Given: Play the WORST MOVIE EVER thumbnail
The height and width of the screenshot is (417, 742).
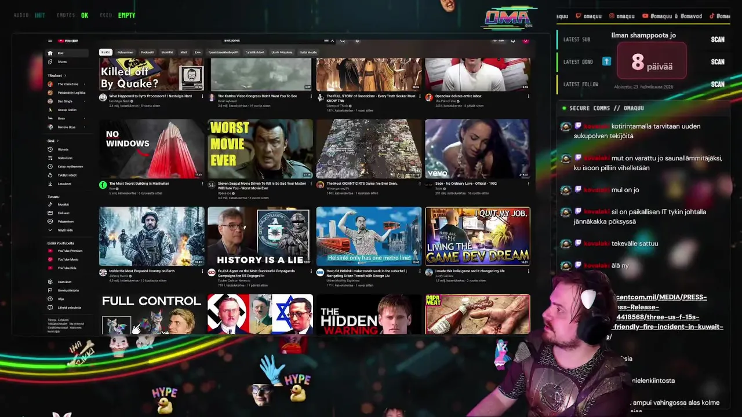Looking at the screenshot, I should 260,149.
